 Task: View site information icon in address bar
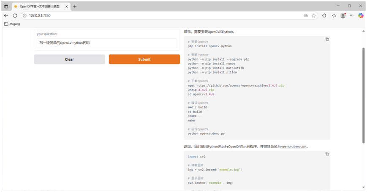point(24,16)
